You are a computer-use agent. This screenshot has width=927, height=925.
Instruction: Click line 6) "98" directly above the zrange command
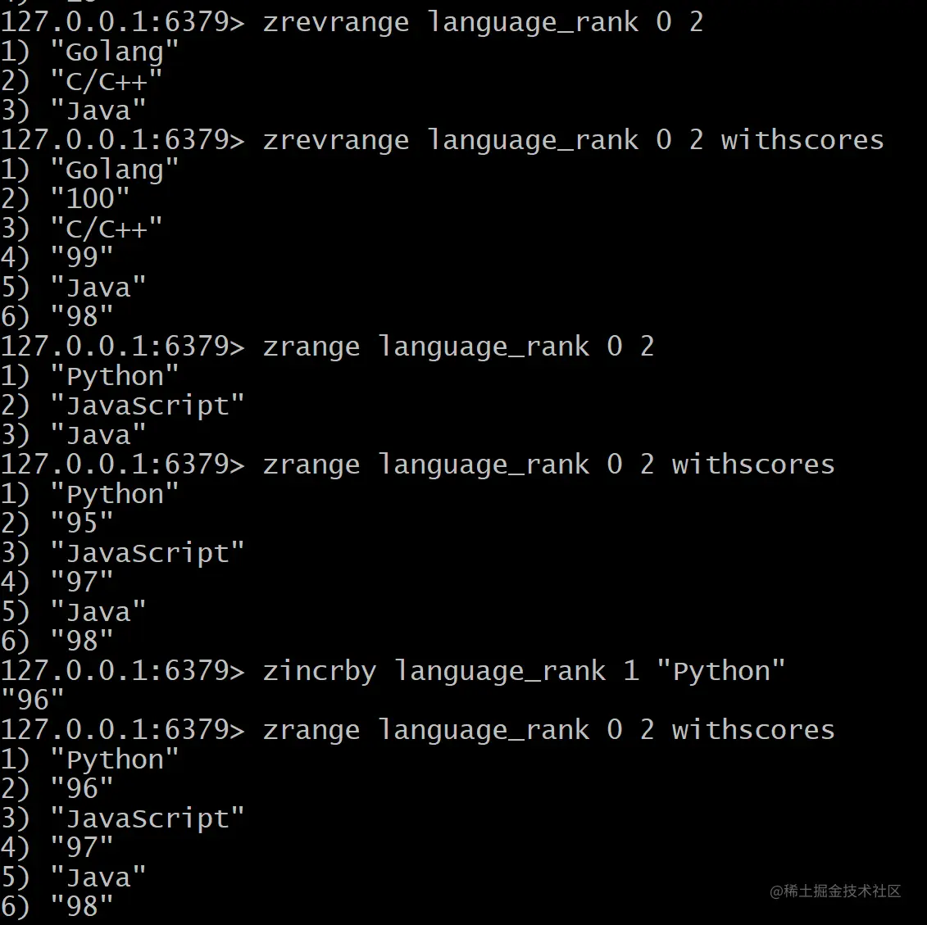point(57,316)
